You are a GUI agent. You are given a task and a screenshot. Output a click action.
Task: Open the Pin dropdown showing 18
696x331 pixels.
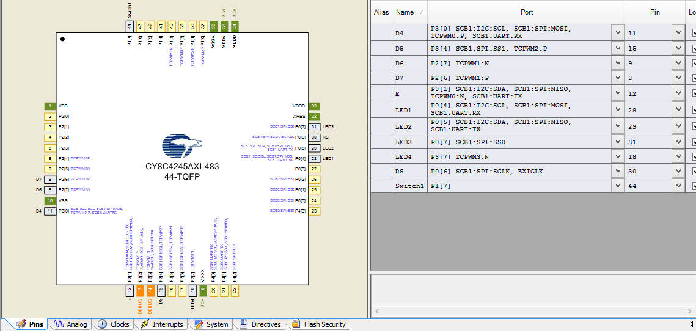pyautogui.click(x=678, y=156)
